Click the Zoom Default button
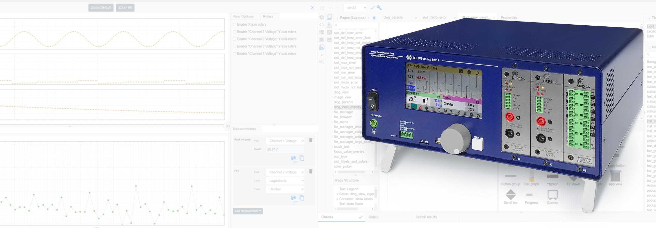 [x=101, y=8]
